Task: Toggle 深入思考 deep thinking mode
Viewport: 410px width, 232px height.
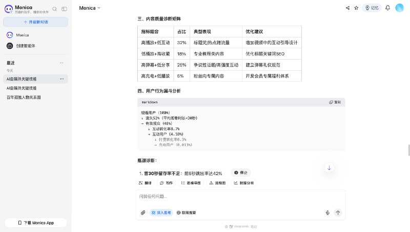Action: pos(161,212)
